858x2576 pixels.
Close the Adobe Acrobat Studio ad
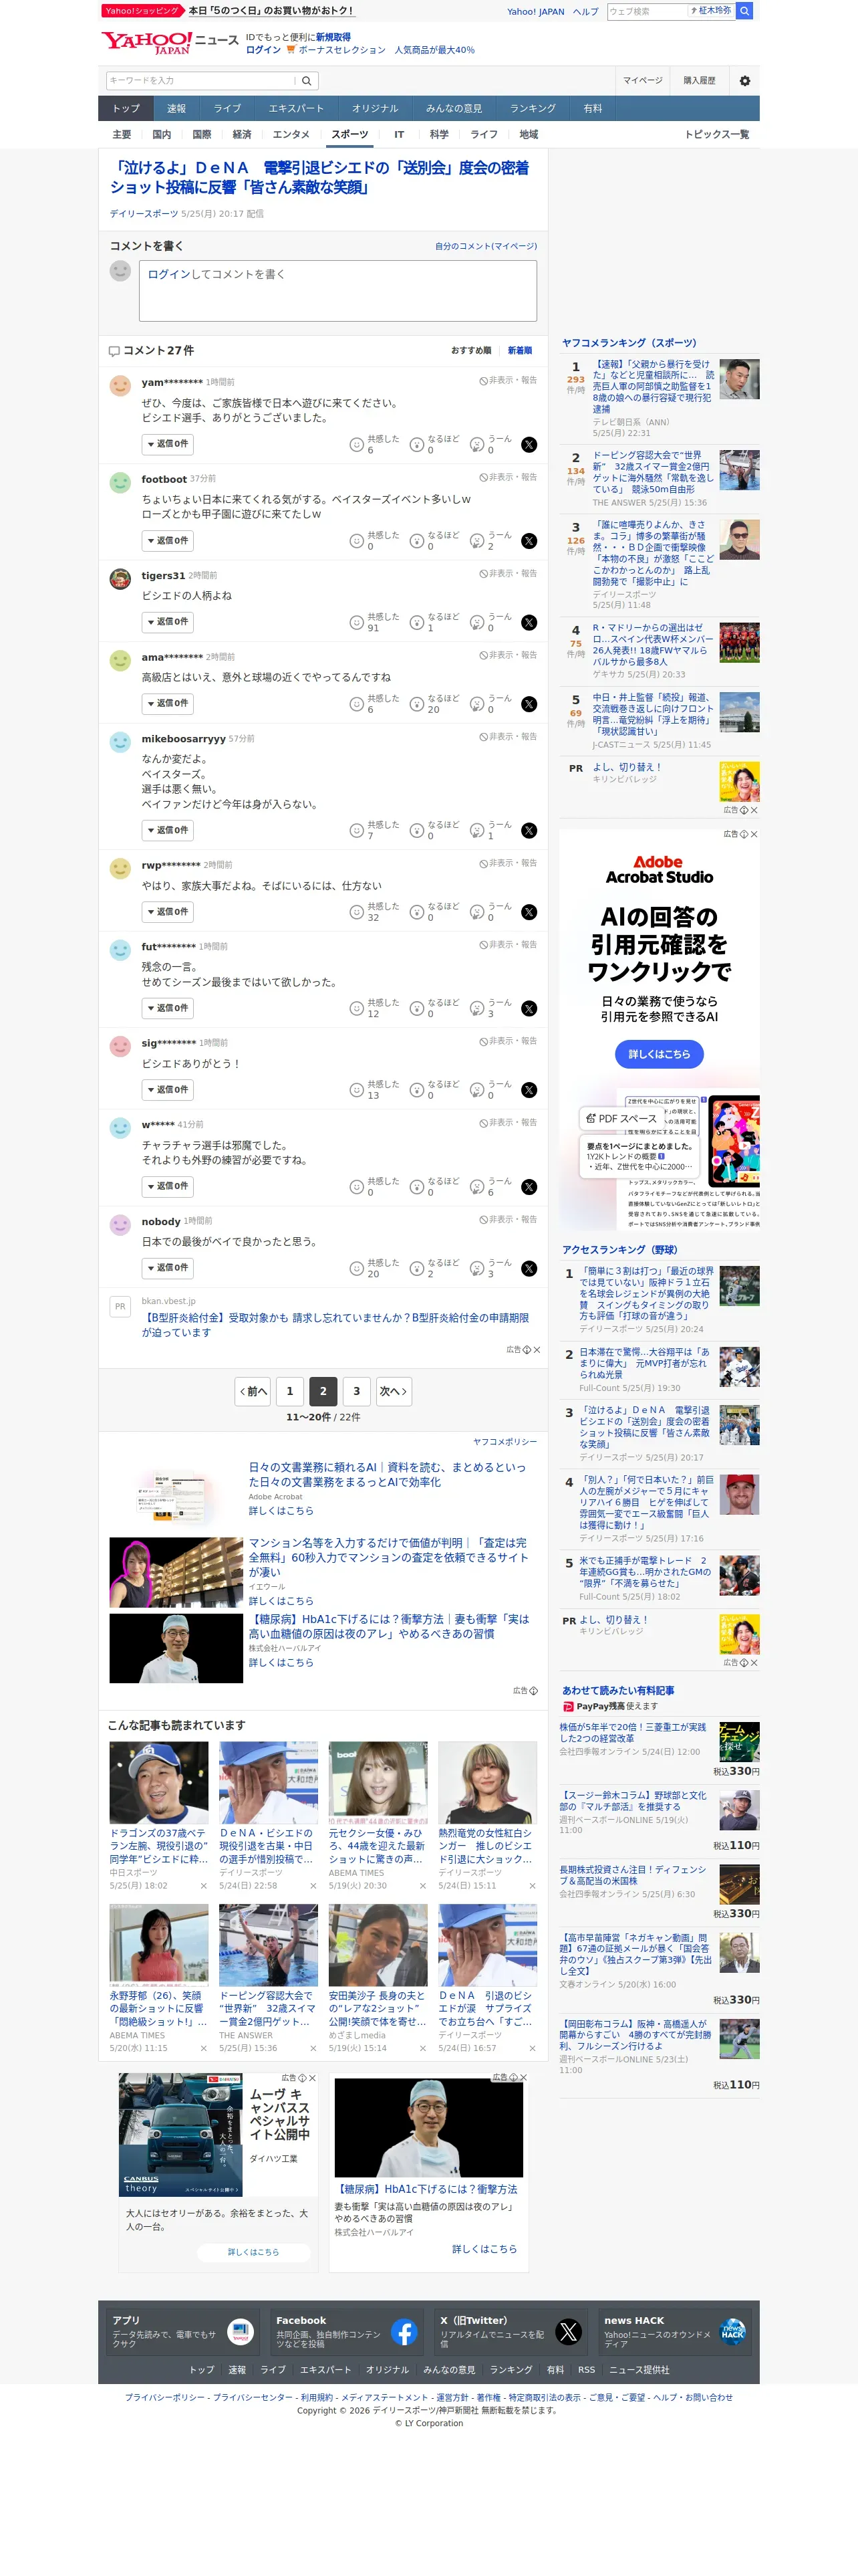pos(754,834)
